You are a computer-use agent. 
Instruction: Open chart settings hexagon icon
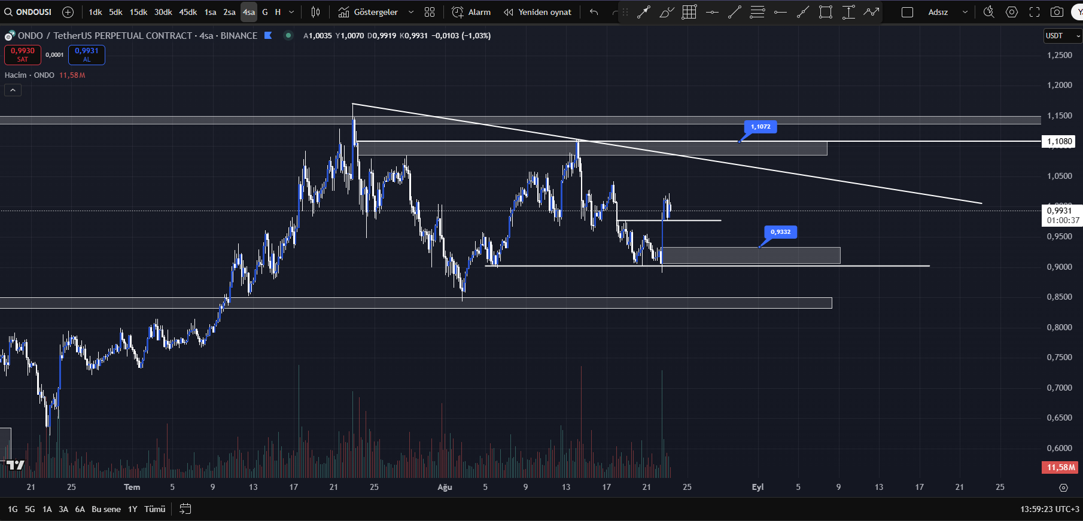pos(1012,12)
